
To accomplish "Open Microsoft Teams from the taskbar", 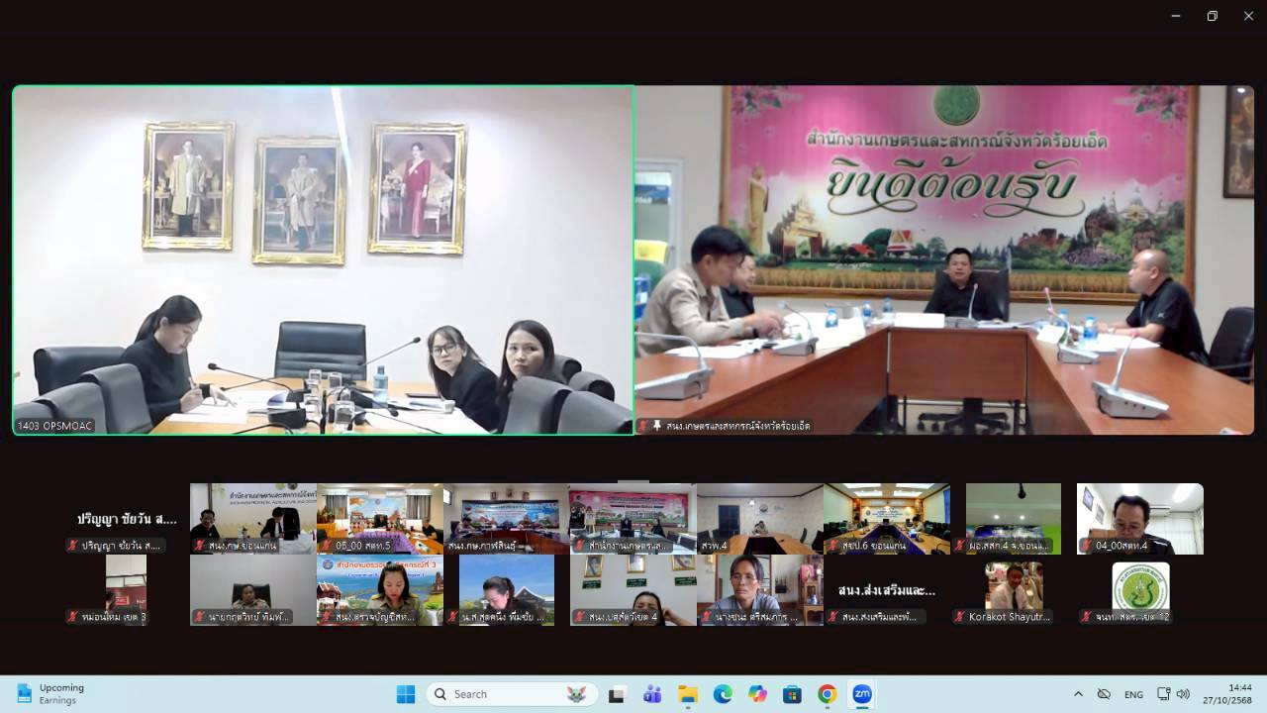I will (x=652, y=694).
